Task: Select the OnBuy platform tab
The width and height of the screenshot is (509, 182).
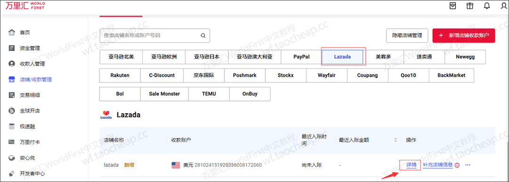Action: tap(250, 94)
